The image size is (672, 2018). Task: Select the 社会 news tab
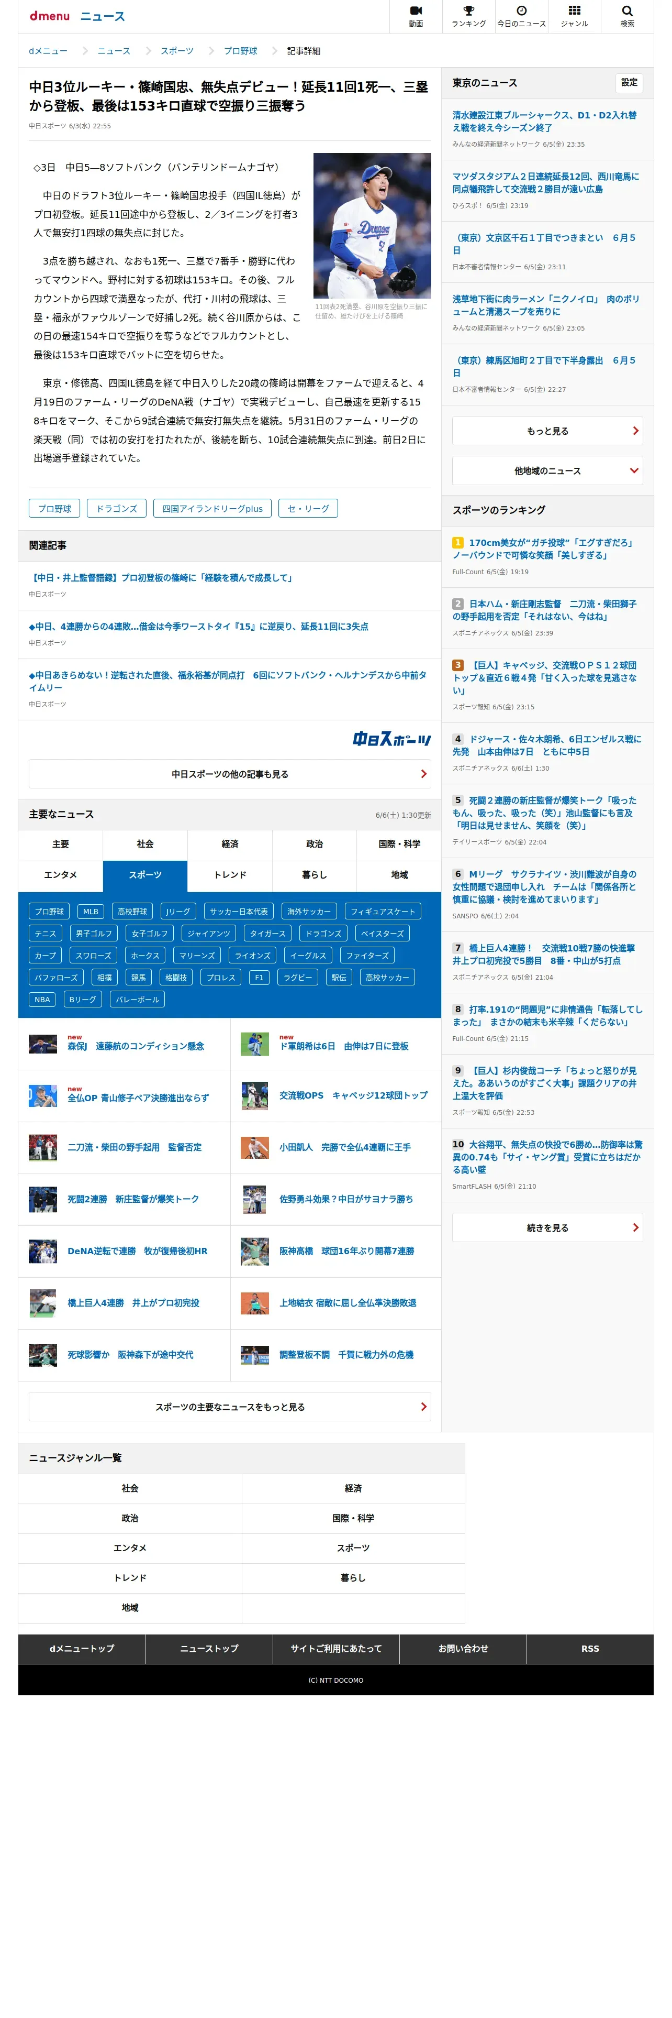pyautogui.click(x=145, y=845)
